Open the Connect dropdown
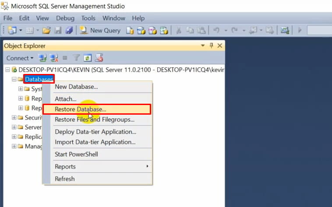 (20, 58)
